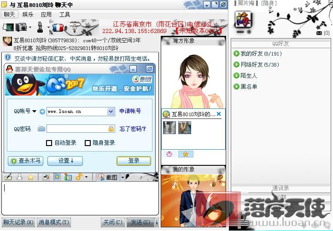Click the 截图 screenshot scissors button
This screenshot has height=231, width=333.
tap(108, 177)
